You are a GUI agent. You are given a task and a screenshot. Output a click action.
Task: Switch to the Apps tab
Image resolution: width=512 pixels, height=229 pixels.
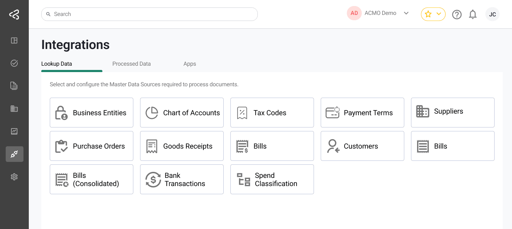[190, 64]
